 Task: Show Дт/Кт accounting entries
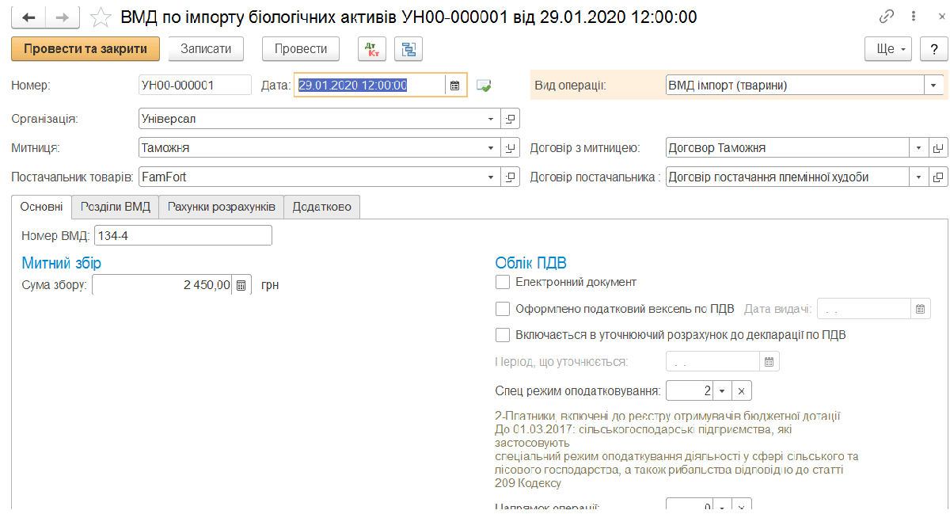(x=370, y=49)
